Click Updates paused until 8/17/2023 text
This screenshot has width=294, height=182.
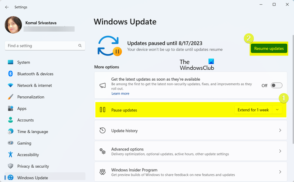coord(165,43)
